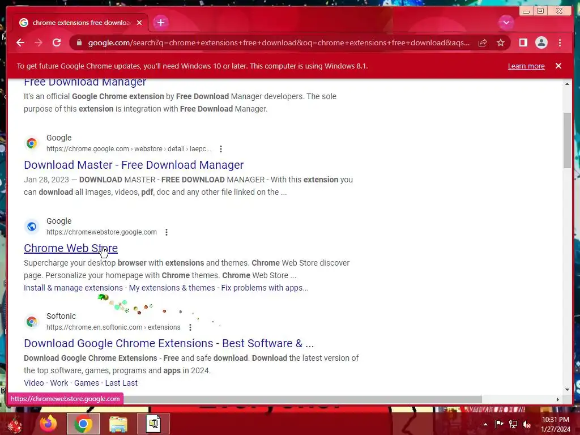This screenshot has height=435, width=580.
Task: Click the chrome.en.softonic.com URL text
Action: point(113,327)
